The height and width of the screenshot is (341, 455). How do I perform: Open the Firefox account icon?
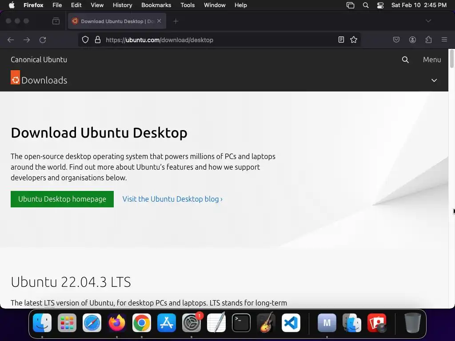412,40
